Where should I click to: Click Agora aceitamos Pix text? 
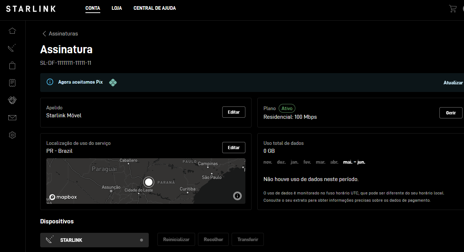[80, 82]
